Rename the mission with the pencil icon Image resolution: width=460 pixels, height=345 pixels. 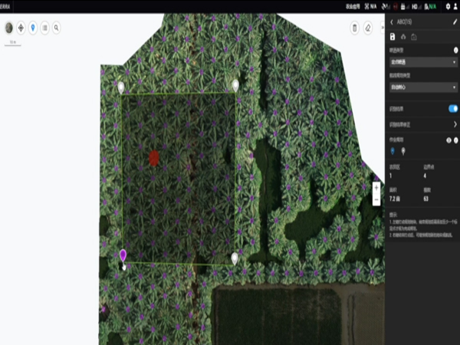(455, 21)
